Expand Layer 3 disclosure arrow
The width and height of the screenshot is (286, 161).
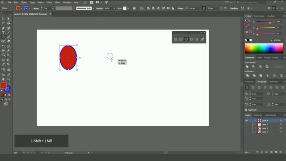[x=255, y=124]
